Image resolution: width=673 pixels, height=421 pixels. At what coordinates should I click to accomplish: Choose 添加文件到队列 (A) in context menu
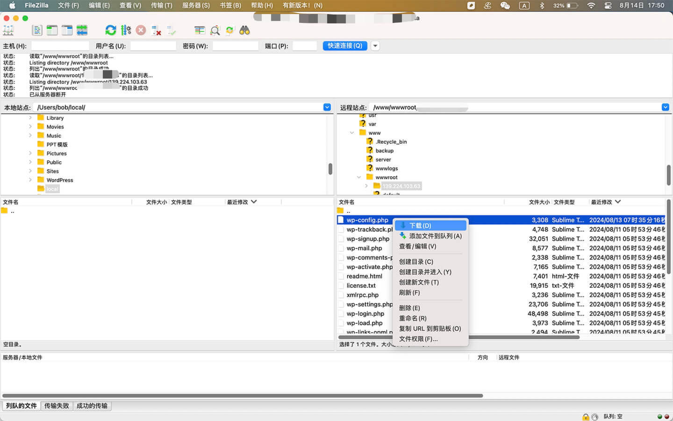tap(430, 236)
